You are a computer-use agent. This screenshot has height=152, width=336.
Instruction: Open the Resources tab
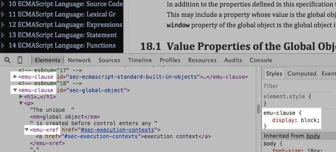click(x=202, y=60)
